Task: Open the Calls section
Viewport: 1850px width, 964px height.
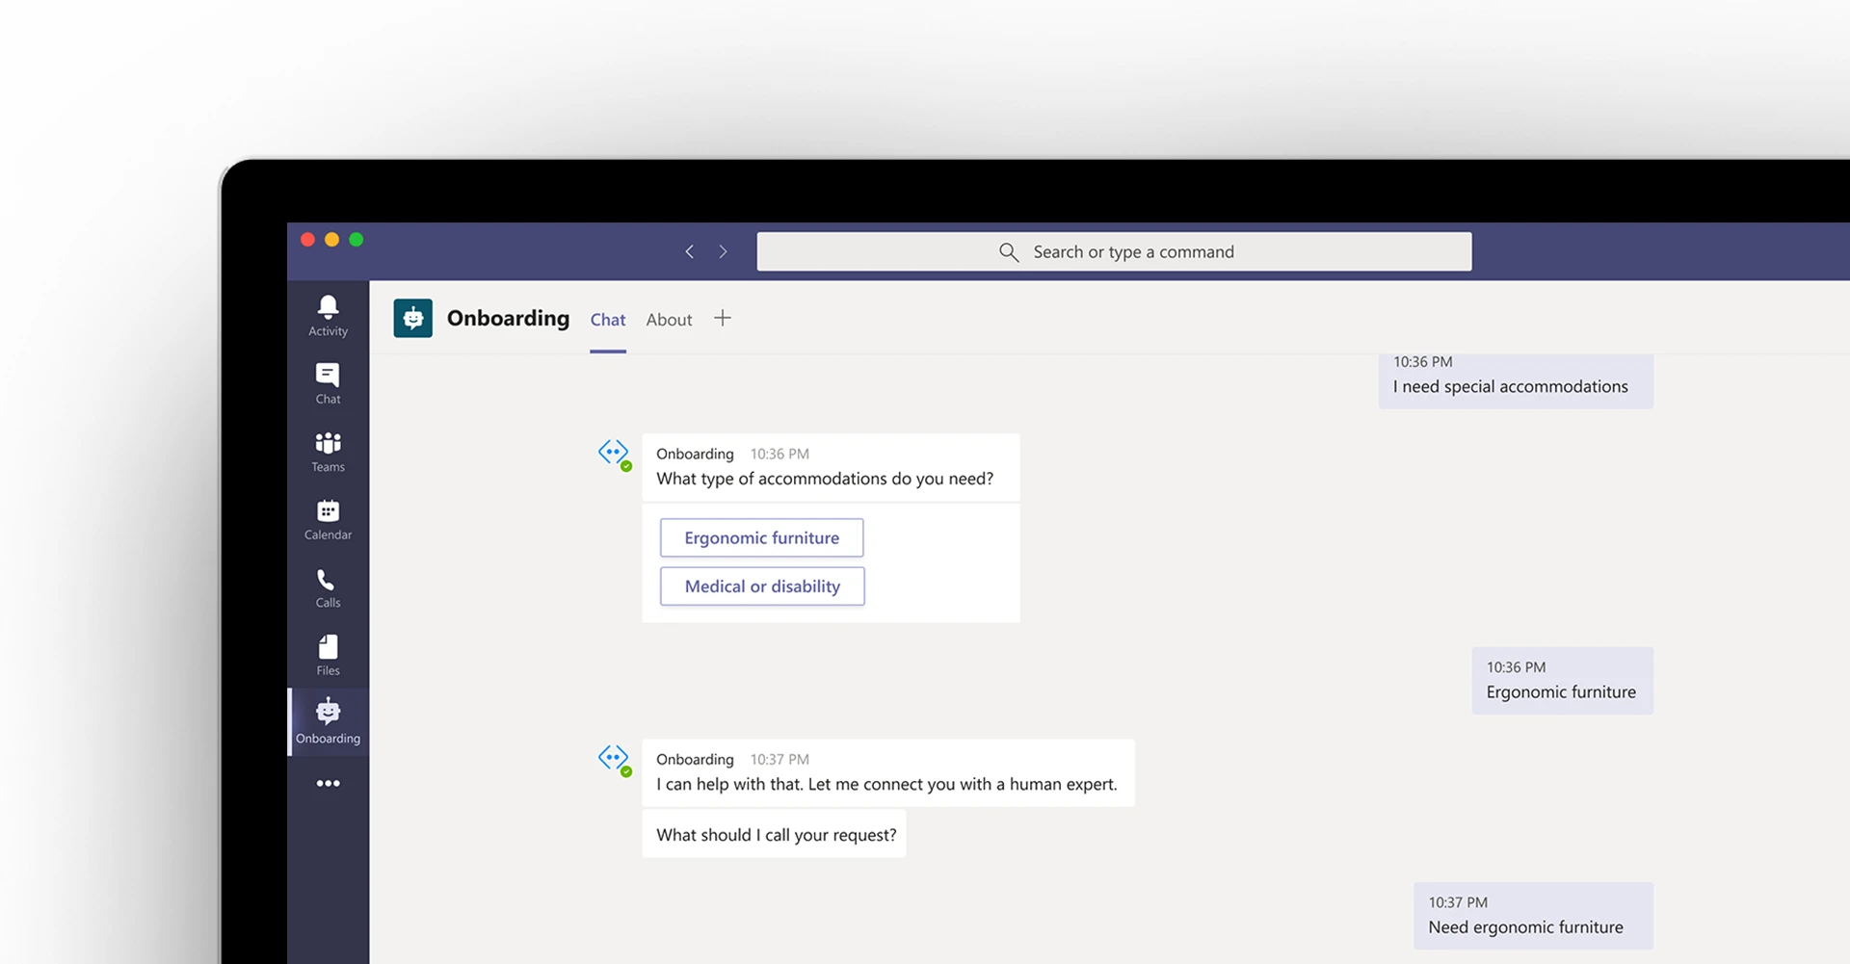Action: [328, 586]
